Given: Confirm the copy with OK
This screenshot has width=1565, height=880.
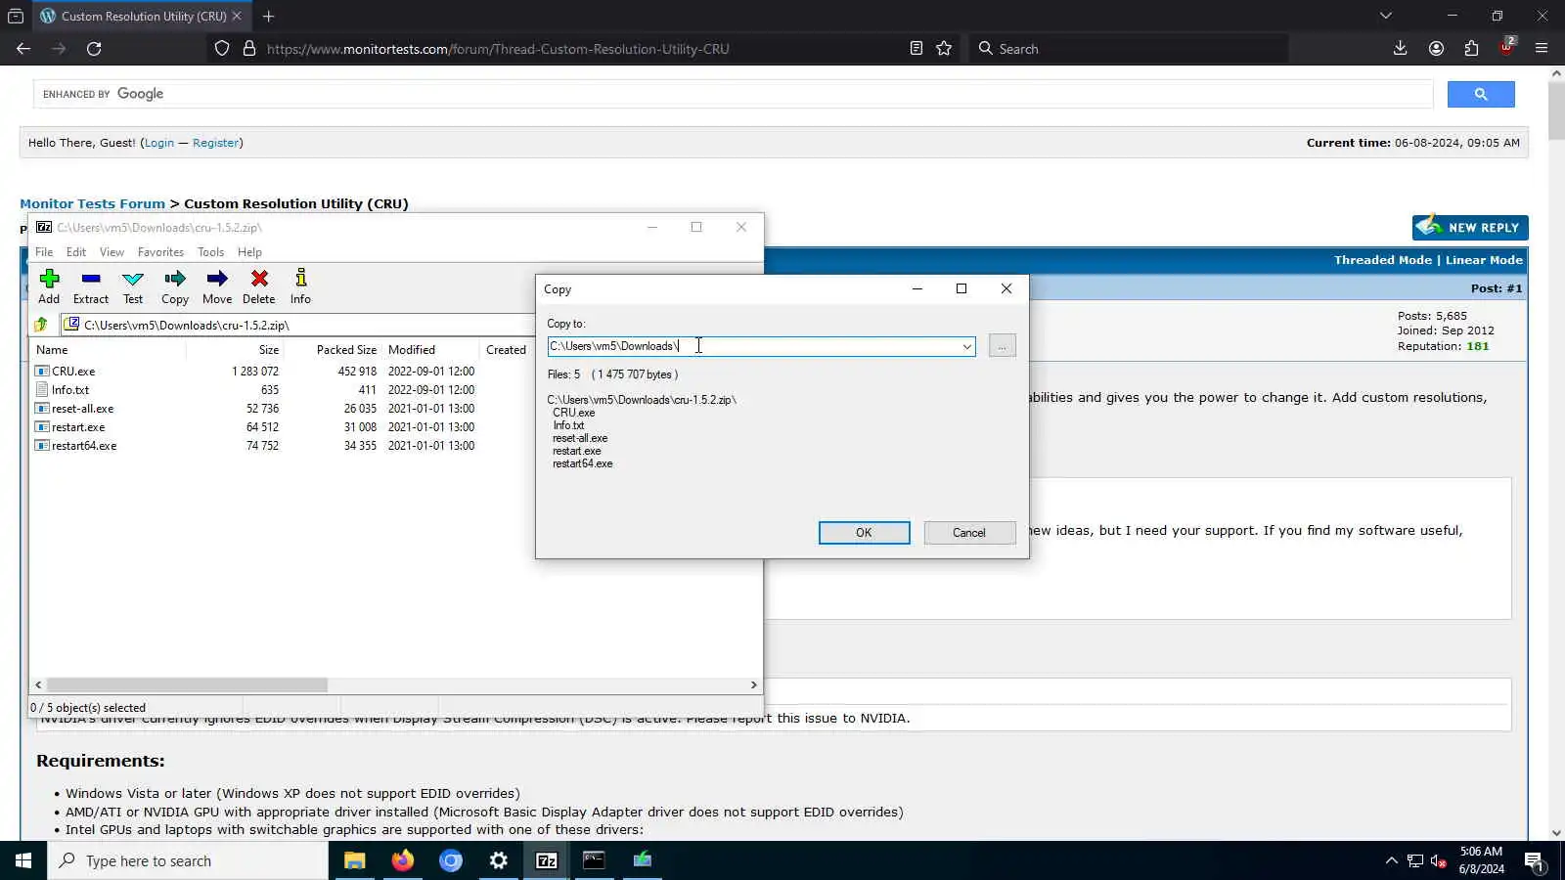Looking at the screenshot, I should [x=864, y=533].
